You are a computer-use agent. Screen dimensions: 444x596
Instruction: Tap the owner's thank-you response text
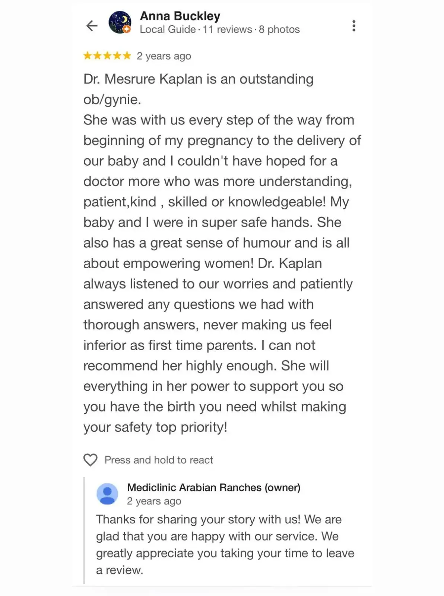[225, 545]
